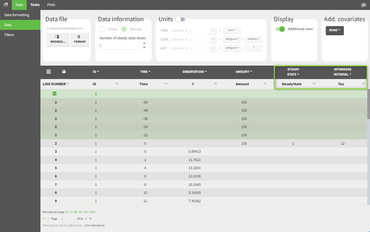Sort by the Time column sort icon

click(x=166, y=84)
